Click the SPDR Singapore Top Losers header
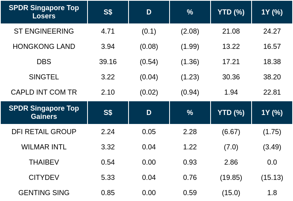The width and height of the screenshot is (293, 201). (44, 12)
